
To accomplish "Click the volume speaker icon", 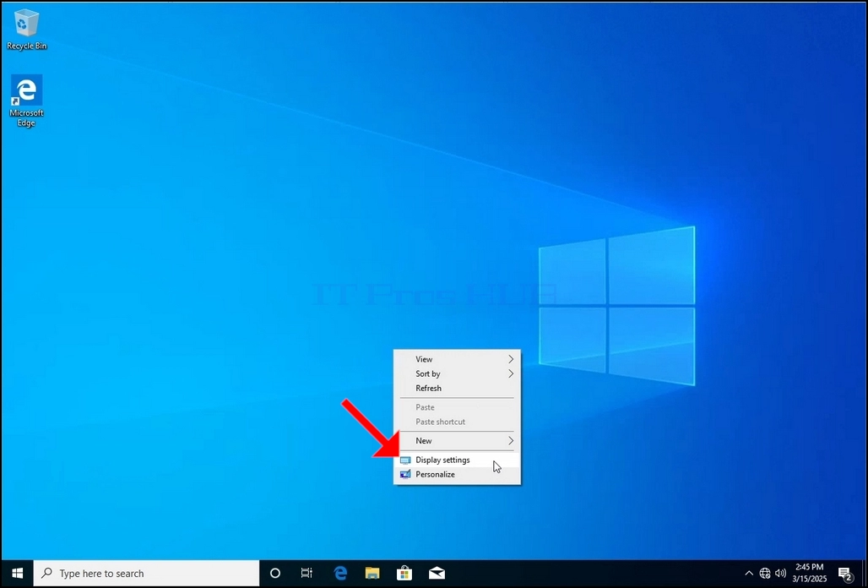I will (780, 573).
